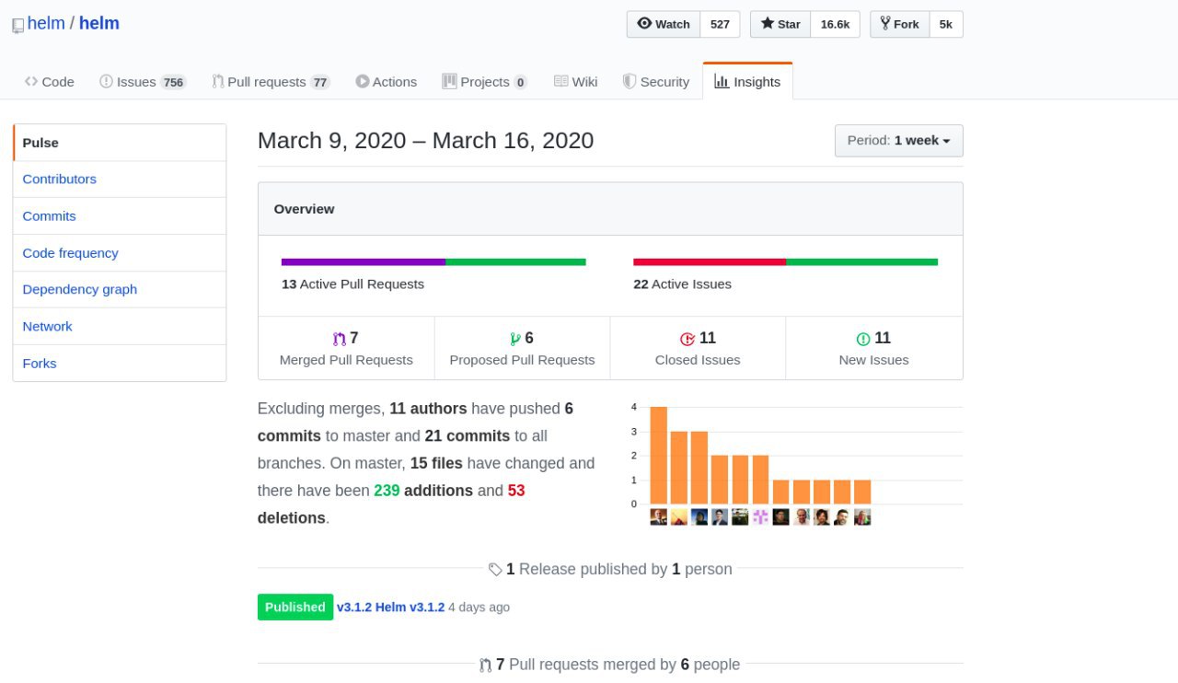The height and width of the screenshot is (683, 1178).
Task: Click the Overview heading
Action: tap(304, 209)
